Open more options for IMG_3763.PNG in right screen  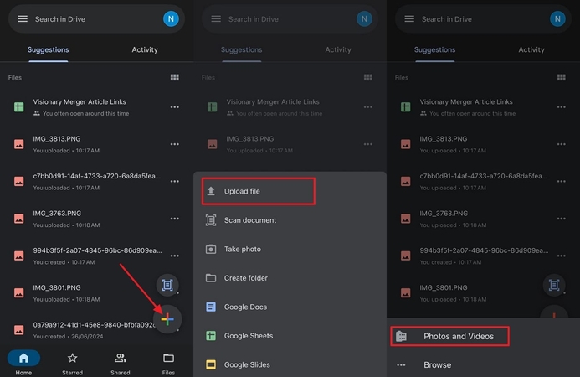561,219
